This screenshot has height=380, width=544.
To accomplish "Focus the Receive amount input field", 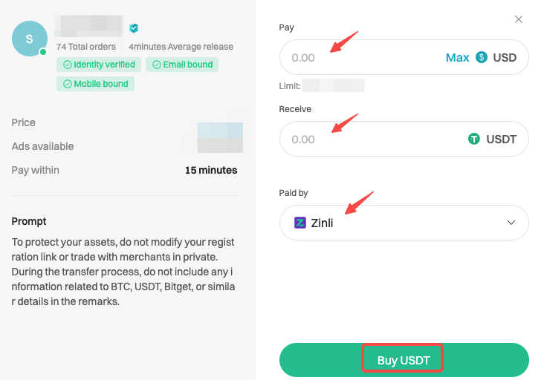I will point(372,139).
